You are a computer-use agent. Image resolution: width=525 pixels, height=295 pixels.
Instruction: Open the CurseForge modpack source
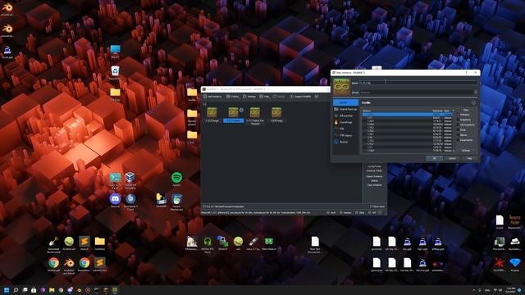click(345, 122)
